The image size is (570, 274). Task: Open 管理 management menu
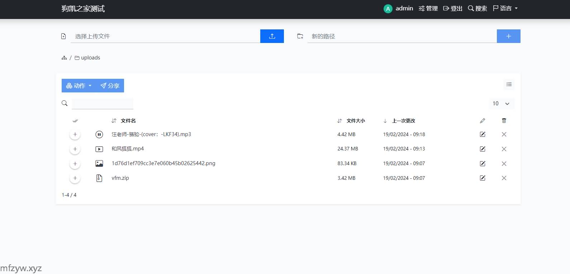tap(428, 8)
